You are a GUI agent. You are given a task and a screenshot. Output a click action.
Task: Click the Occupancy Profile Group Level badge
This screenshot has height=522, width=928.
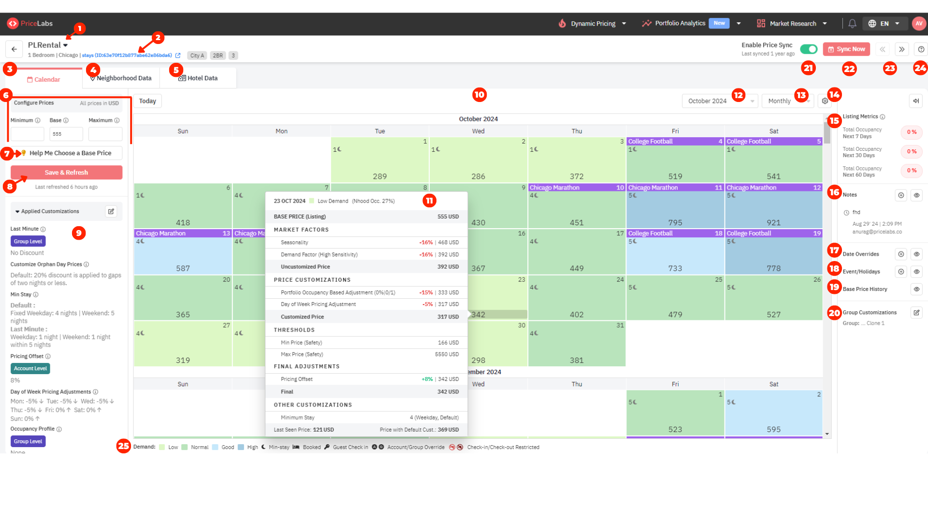tap(28, 441)
